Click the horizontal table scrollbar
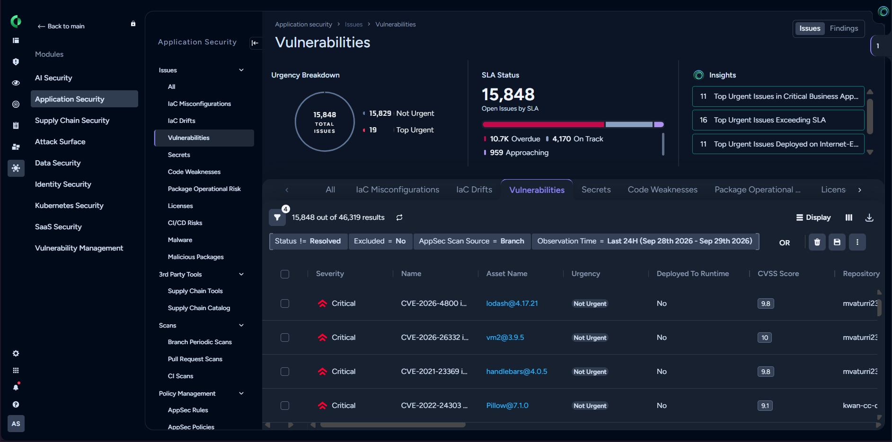This screenshot has width=892, height=442. [x=393, y=425]
